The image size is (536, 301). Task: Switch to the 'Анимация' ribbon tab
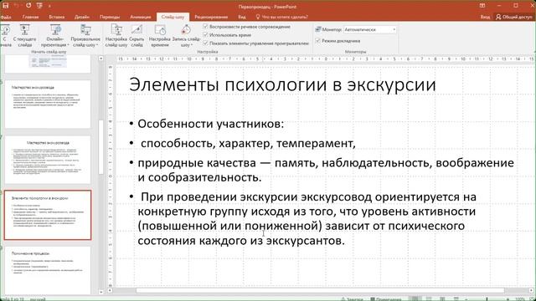click(141, 17)
